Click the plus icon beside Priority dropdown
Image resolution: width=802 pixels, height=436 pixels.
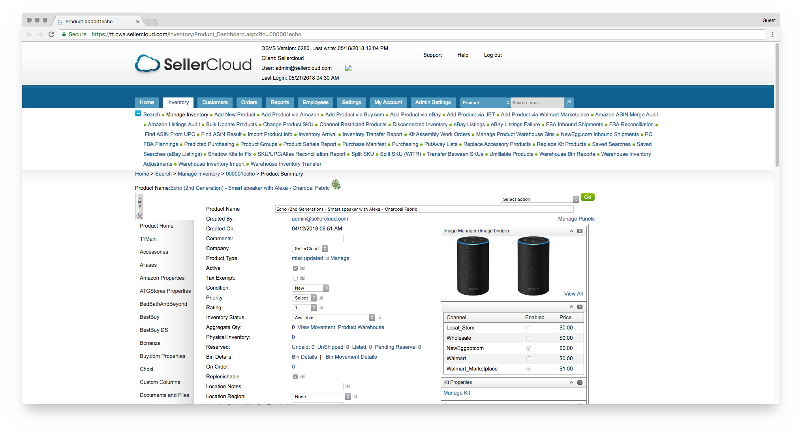pos(321,298)
